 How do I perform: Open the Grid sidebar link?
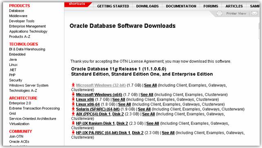pyautogui.click(x=12, y=113)
